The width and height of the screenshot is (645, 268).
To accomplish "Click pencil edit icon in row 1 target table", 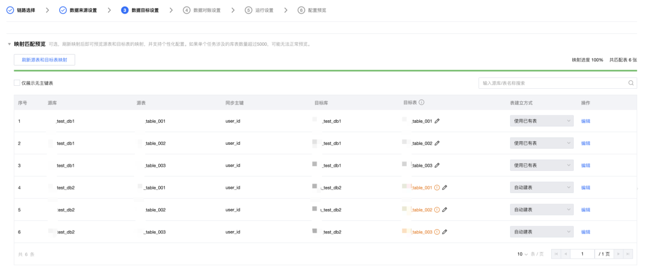I will pos(437,121).
